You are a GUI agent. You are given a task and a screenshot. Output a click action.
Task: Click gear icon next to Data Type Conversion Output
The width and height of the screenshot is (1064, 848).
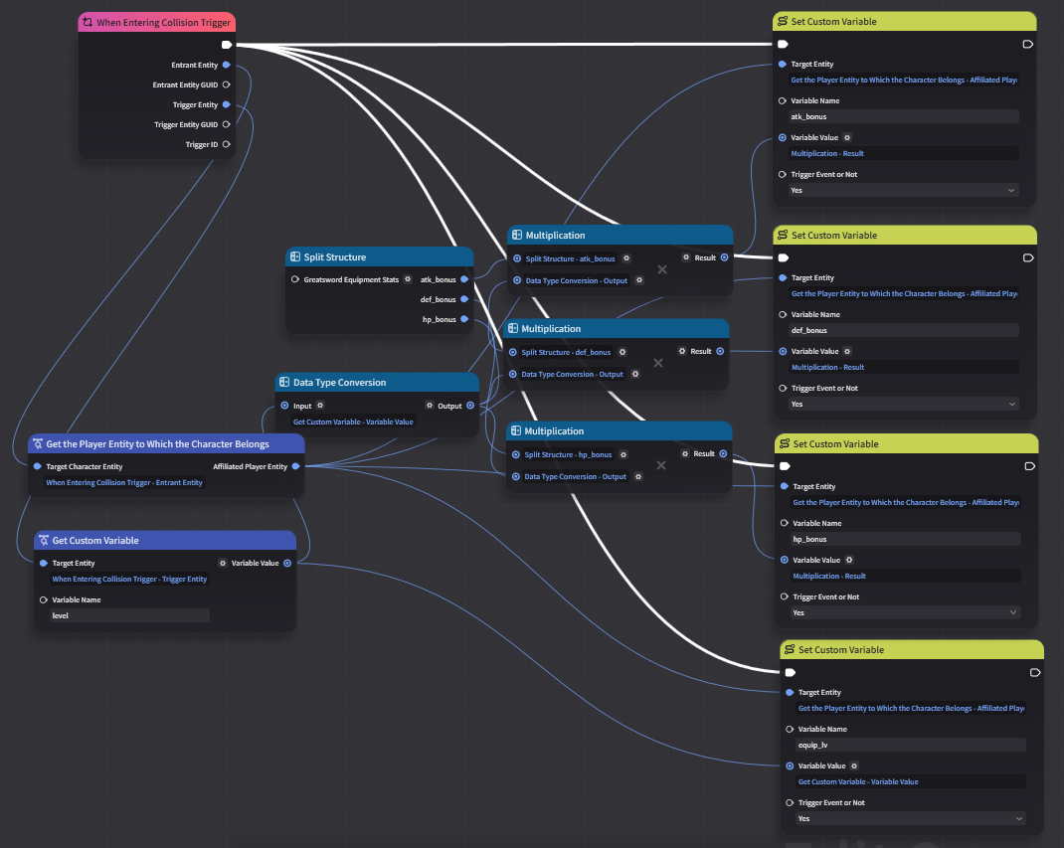click(x=430, y=405)
